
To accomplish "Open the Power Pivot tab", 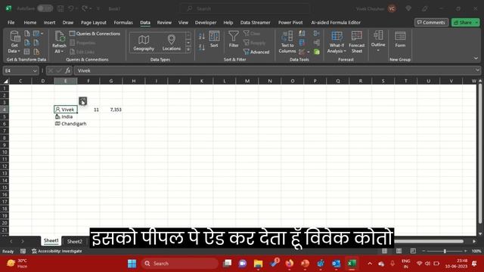I will pos(290,23).
